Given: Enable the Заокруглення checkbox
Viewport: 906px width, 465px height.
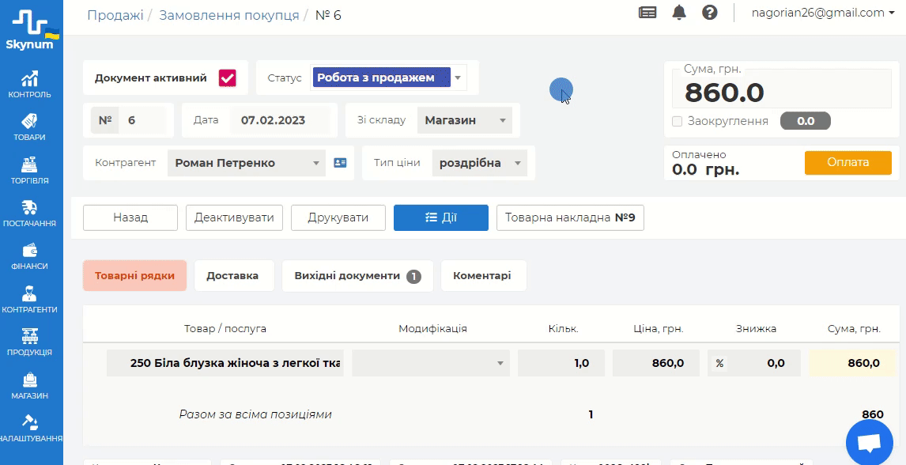Looking at the screenshot, I should pyautogui.click(x=677, y=121).
